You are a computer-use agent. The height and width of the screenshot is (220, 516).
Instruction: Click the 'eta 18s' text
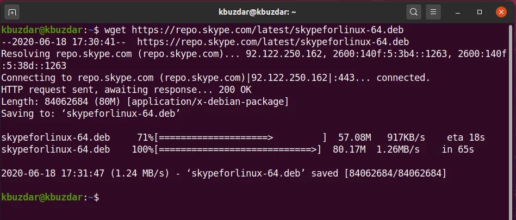coord(465,137)
